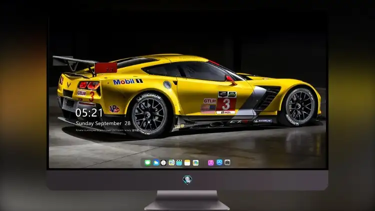Launch the clapperboard video app
The height and width of the screenshot is (211, 375).
pyautogui.click(x=179, y=162)
